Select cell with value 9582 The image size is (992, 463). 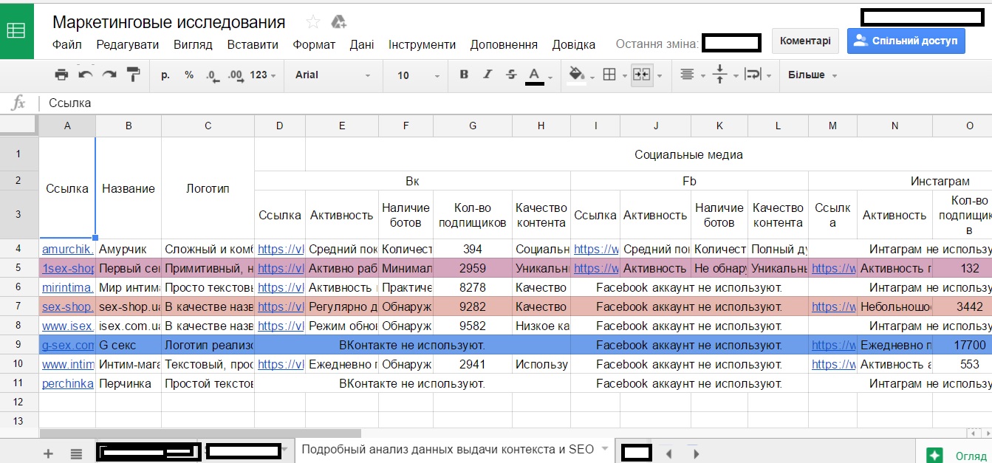[x=473, y=326]
